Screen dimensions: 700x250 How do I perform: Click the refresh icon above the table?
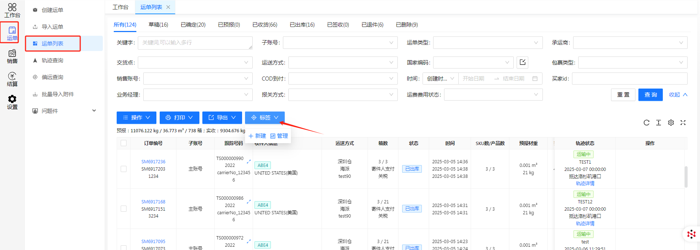click(646, 123)
